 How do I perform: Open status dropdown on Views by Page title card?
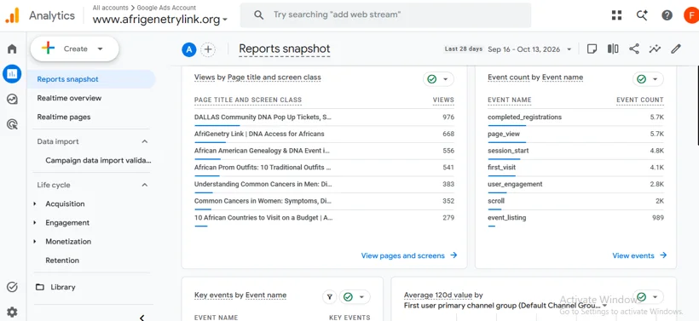pos(438,79)
